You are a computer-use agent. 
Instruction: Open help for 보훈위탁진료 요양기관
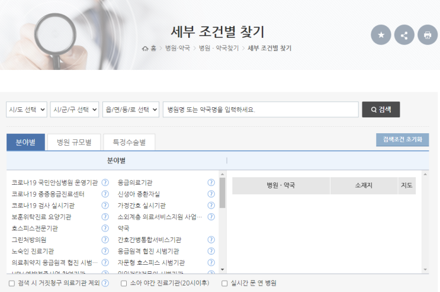(x=105, y=217)
